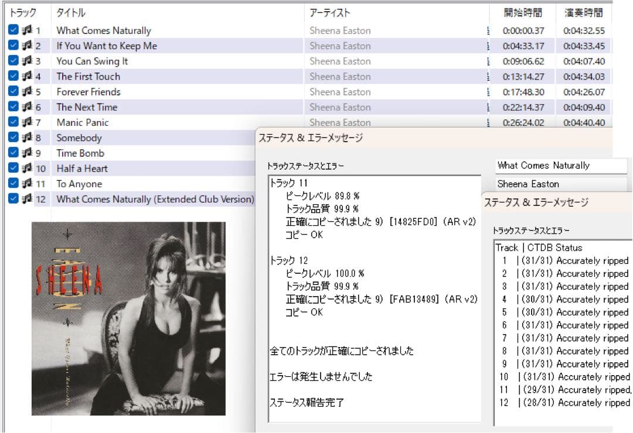Click トラック 12 entry in status log
Viewport: 633px width, 433px height.
(x=288, y=260)
